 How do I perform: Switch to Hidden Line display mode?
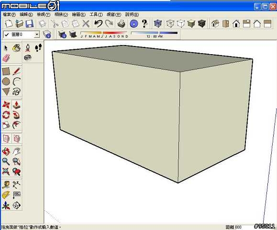[x=180, y=23]
